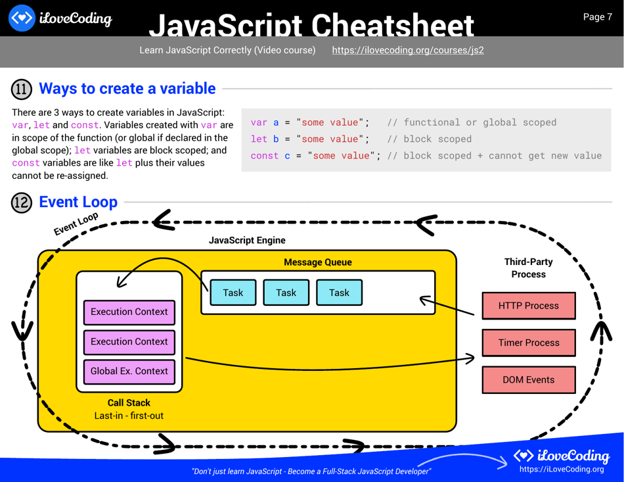Image resolution: width=624 pixels, height=482 pixels.
Task: Open the Event Loop section heading
Action: (78, 202)
